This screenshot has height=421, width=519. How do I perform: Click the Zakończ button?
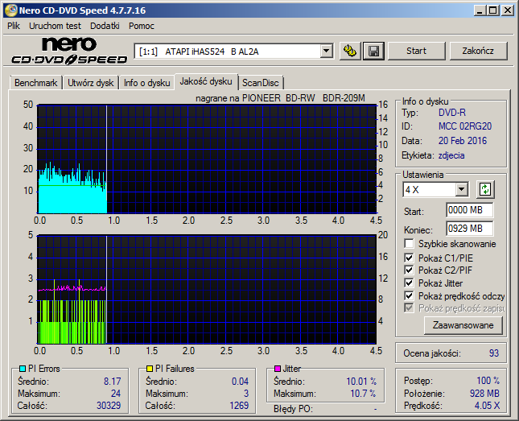pos(478,51)
